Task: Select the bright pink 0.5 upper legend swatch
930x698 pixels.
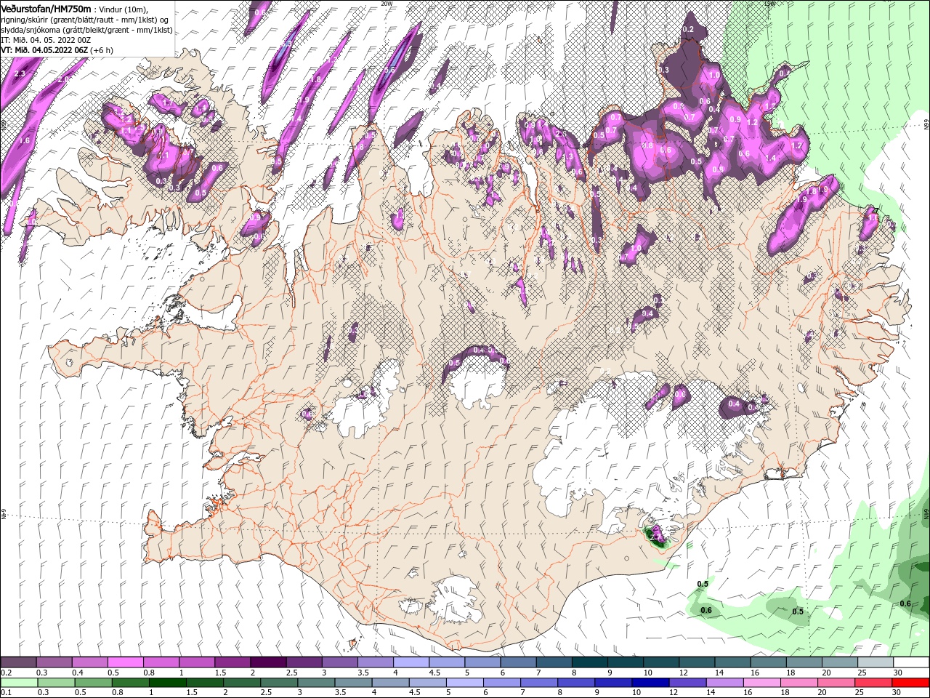Action: click(125, 662)
